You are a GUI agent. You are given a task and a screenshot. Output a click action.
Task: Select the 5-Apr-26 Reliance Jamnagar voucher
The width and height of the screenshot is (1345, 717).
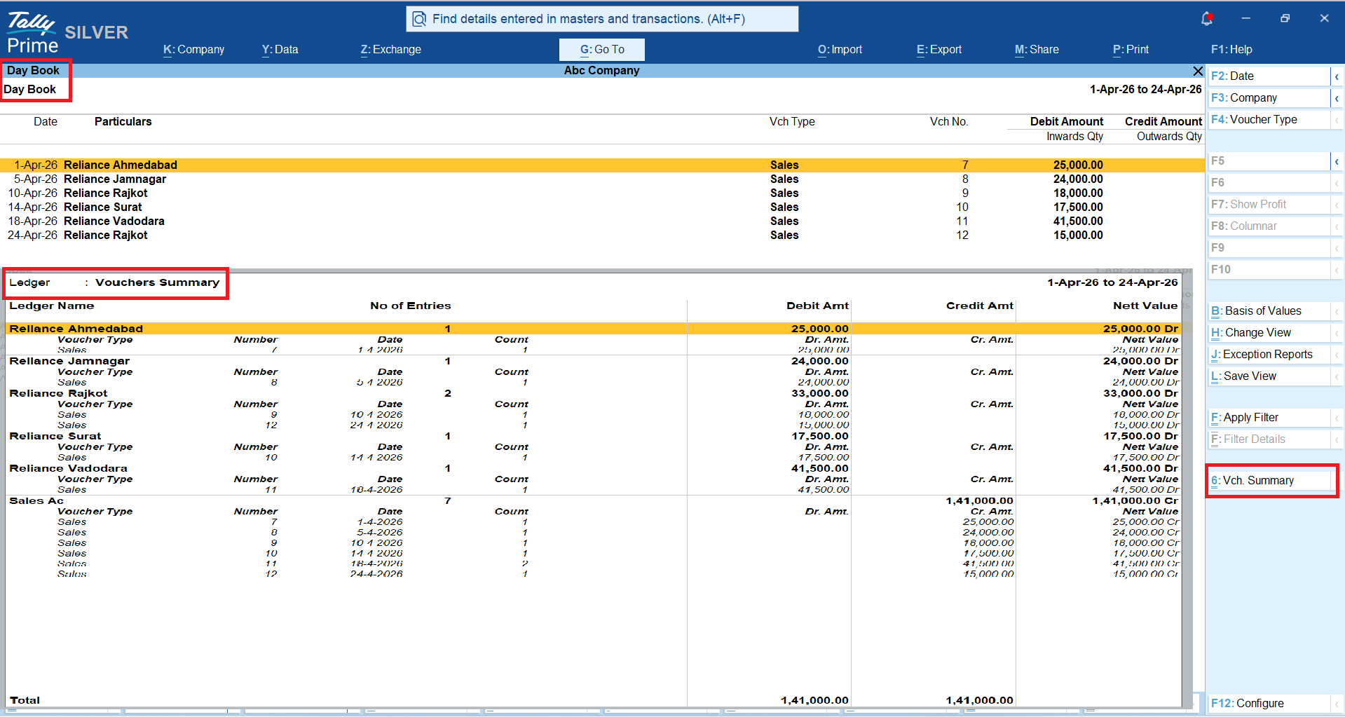pos(602,179)
